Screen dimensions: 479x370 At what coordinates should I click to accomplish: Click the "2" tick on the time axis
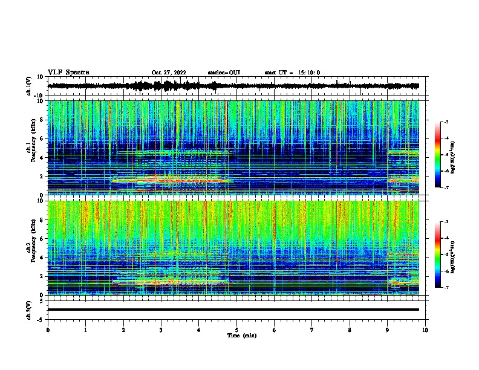123,330
